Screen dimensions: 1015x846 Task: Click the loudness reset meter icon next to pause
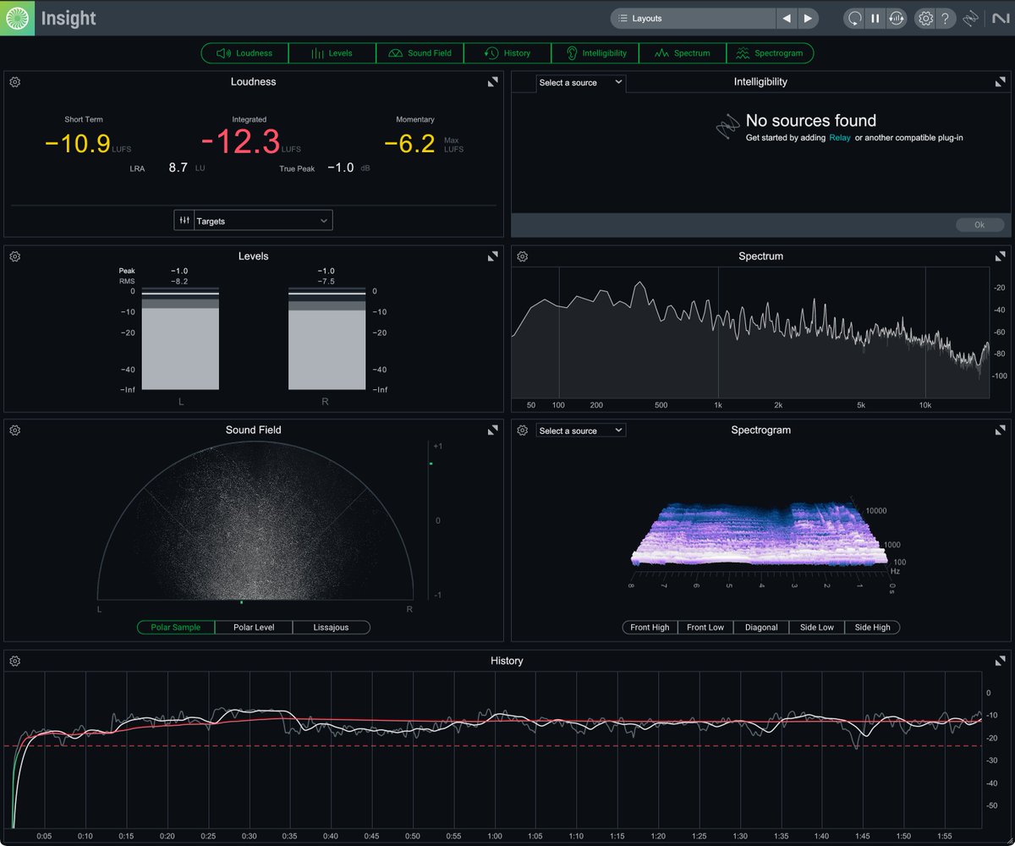pos(897,18)
